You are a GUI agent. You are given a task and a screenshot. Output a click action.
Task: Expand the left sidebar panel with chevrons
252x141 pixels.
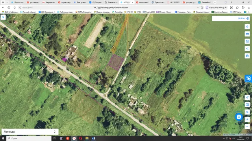[x=3, y=17]
